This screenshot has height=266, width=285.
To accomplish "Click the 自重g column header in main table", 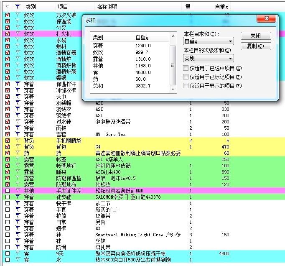I will pos(221,7).
